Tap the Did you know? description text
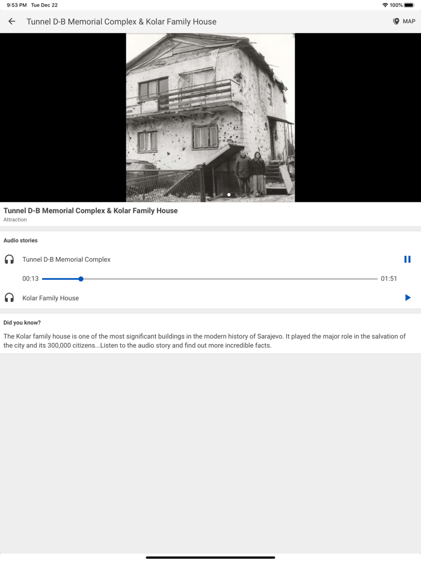Screen dimensions: 421x562 tap(204, 341)
